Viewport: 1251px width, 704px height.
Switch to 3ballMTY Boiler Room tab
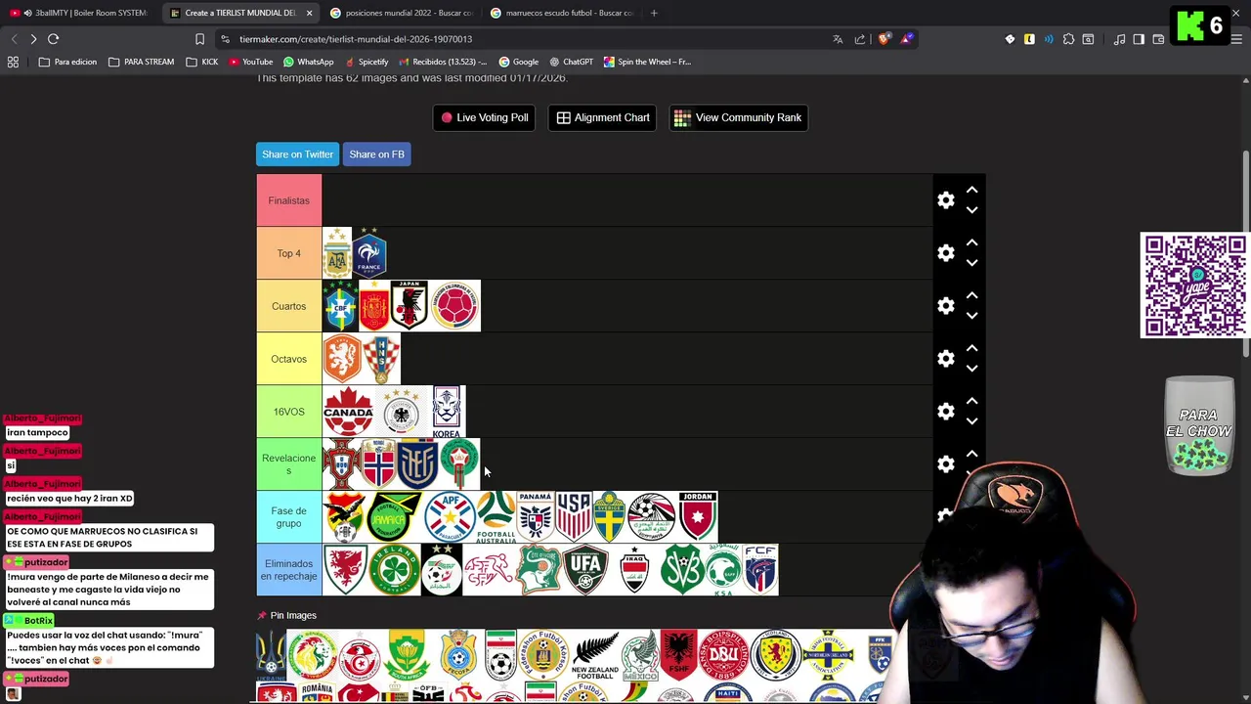click(x=79, y=13)
